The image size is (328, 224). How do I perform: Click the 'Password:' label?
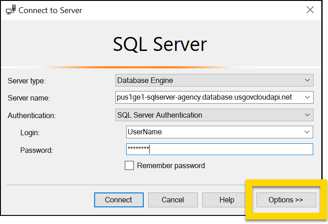pos(36,150)
